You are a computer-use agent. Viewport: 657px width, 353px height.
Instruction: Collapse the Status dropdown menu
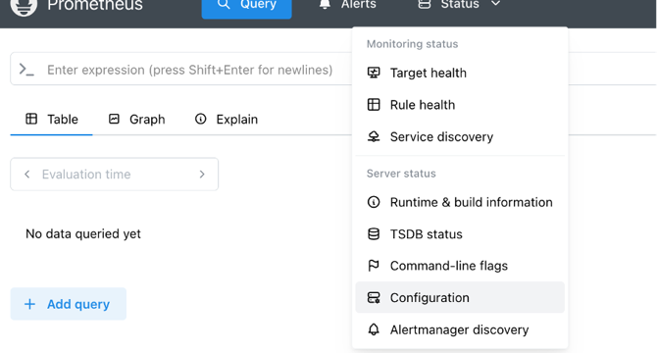(x=459, y=5)
